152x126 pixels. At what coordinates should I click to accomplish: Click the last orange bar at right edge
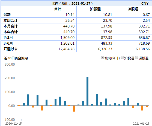[x=147, y=106]
